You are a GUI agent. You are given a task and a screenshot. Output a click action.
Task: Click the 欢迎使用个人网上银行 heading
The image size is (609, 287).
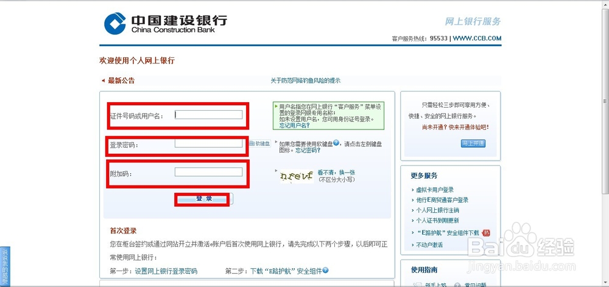[137, 61]
